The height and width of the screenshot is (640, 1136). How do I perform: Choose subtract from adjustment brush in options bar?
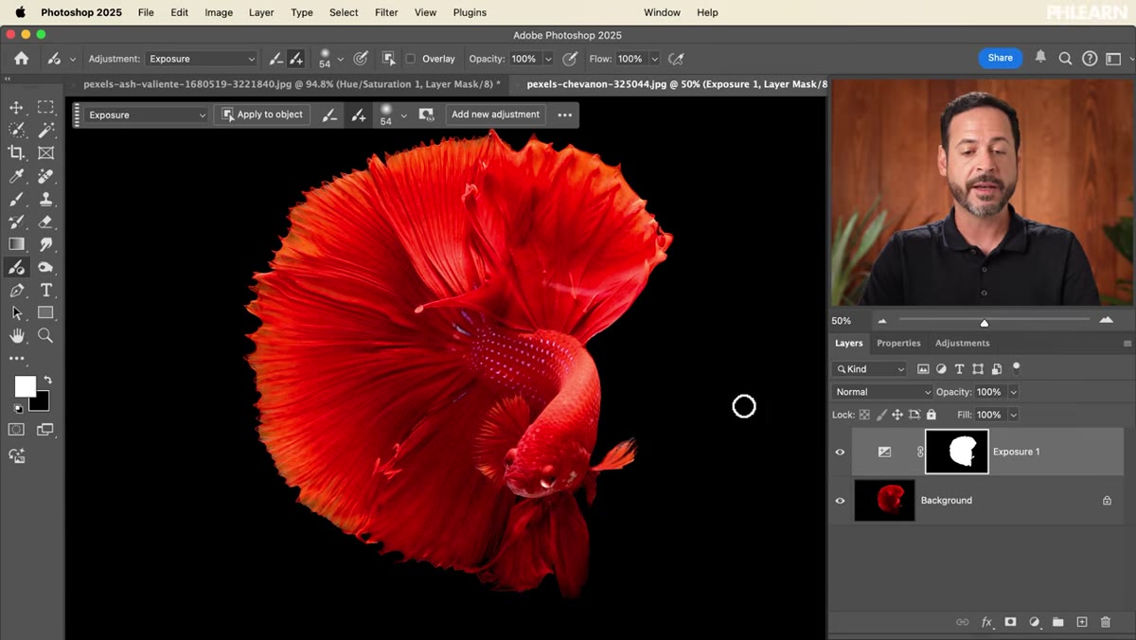[275, 59]
